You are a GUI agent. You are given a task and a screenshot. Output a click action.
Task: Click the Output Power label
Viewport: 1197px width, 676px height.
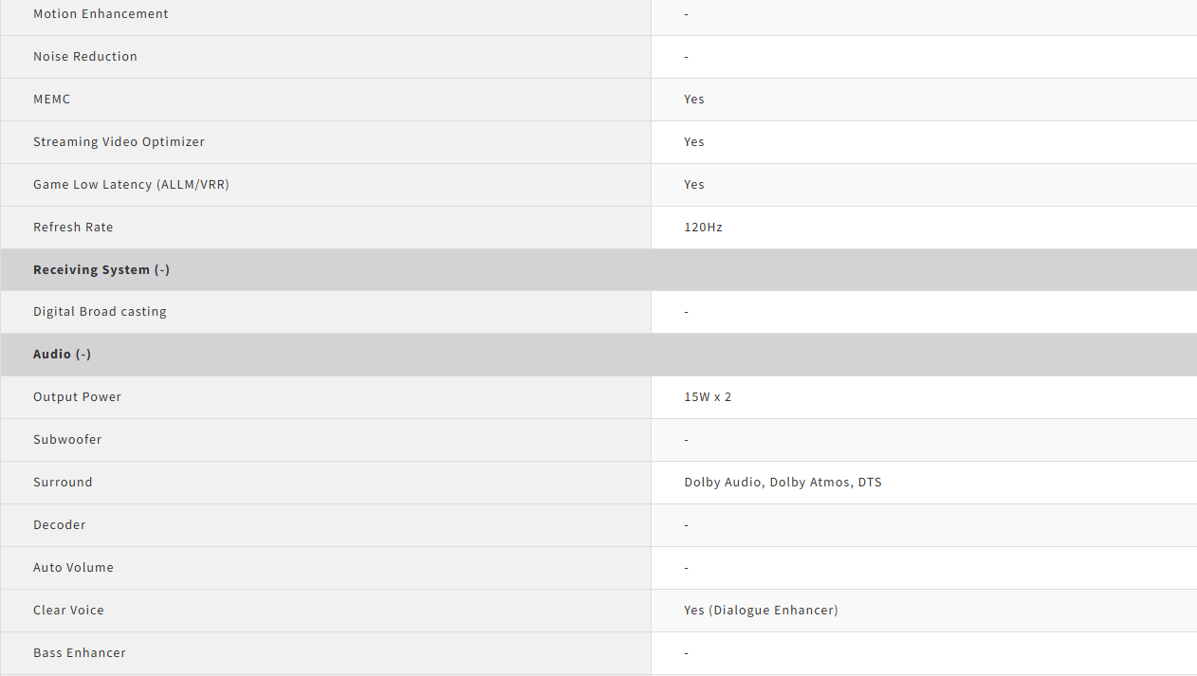tap(77, 397)
